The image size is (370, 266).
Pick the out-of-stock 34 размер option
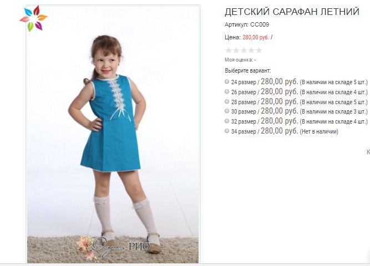click(227, 131)
